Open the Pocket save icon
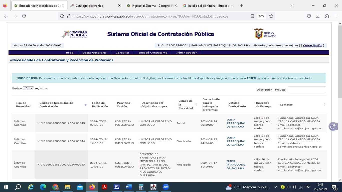 309,16
